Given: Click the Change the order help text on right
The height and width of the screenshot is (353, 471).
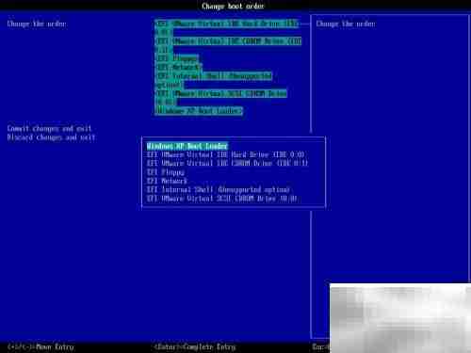Looking at the screenshot, I should click(346, 24).
